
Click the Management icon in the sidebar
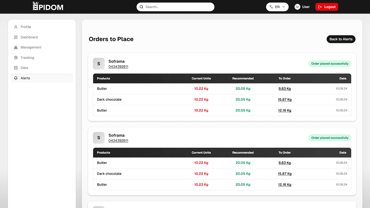(x=16, y=47)
